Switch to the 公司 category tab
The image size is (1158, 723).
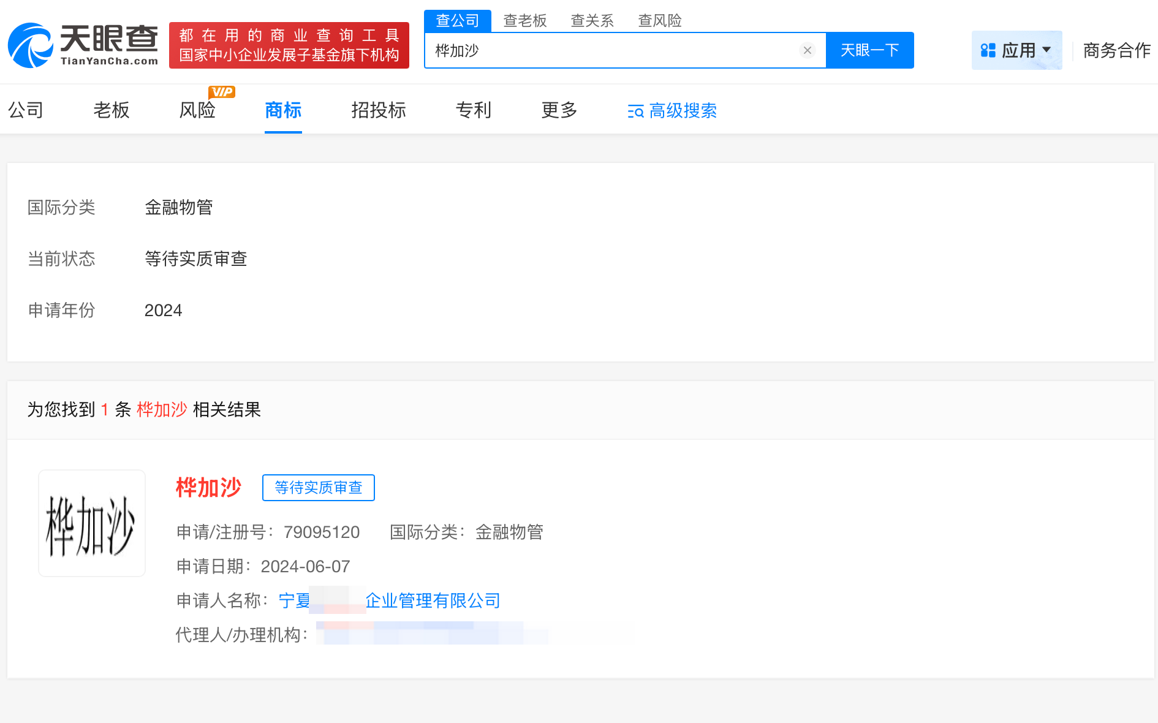(x=26, y=111)
